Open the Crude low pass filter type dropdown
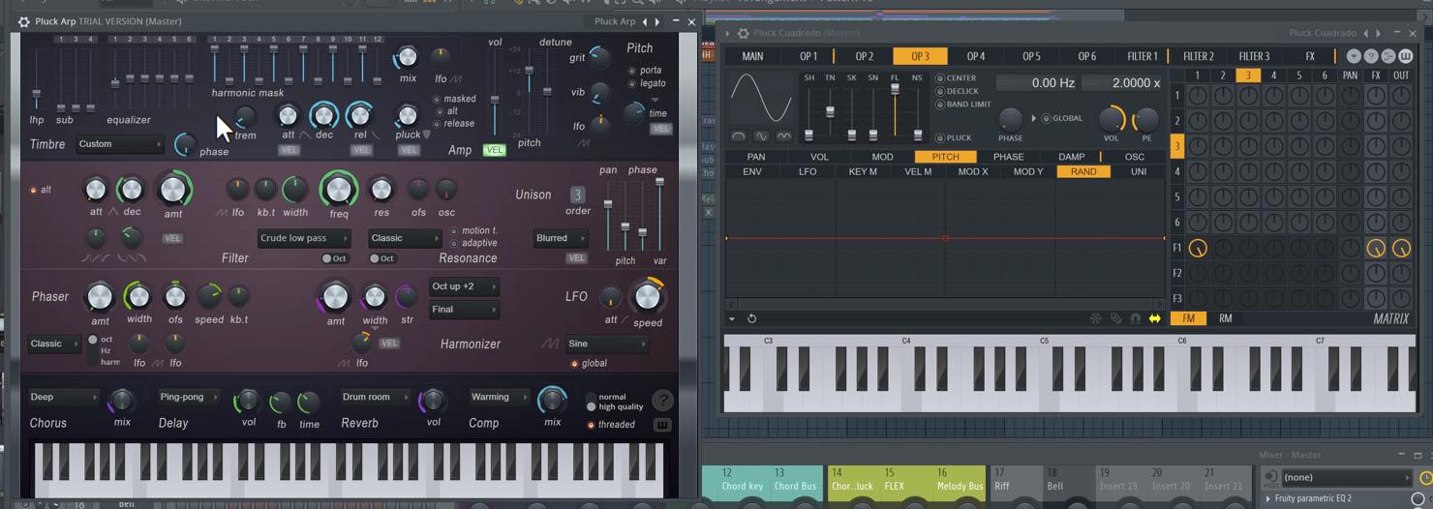 point(304,238)
